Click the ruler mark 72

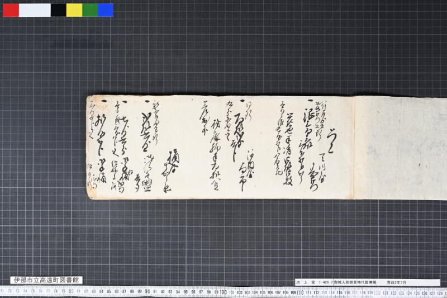pyautogui.click(x=10, y=291)
